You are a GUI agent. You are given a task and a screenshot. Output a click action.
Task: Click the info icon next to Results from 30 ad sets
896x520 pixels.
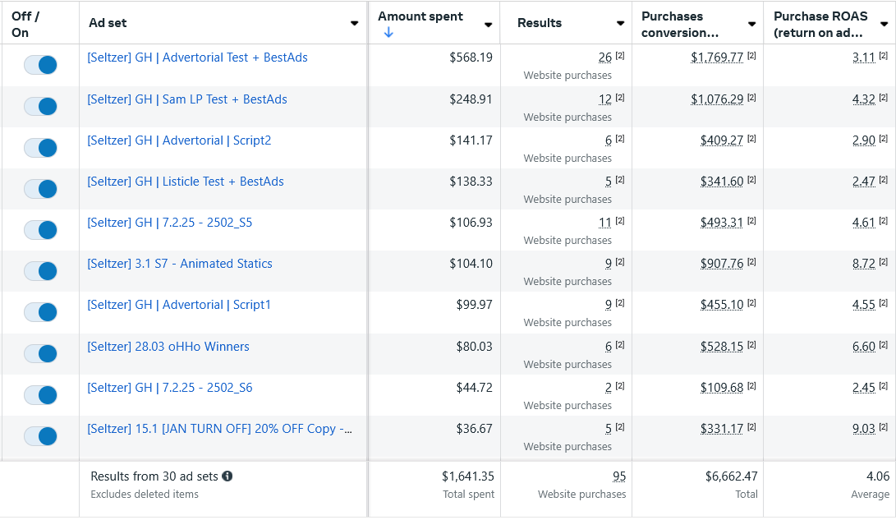click(227, 476)
